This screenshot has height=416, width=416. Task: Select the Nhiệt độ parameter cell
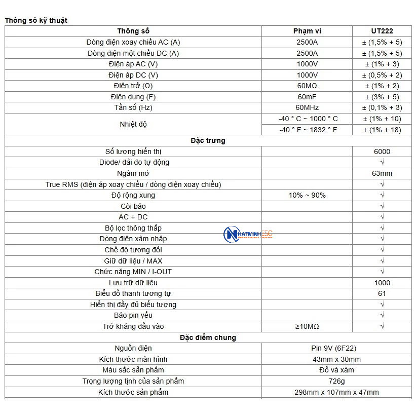(133, 124)
